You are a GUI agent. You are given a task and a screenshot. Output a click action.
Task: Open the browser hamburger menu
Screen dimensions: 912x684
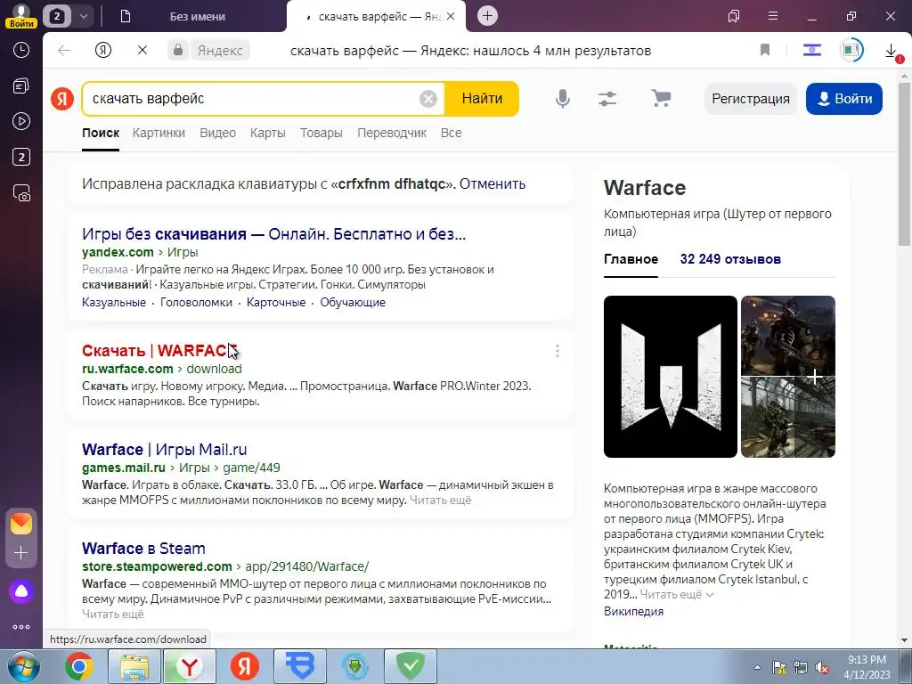point(772,16)
